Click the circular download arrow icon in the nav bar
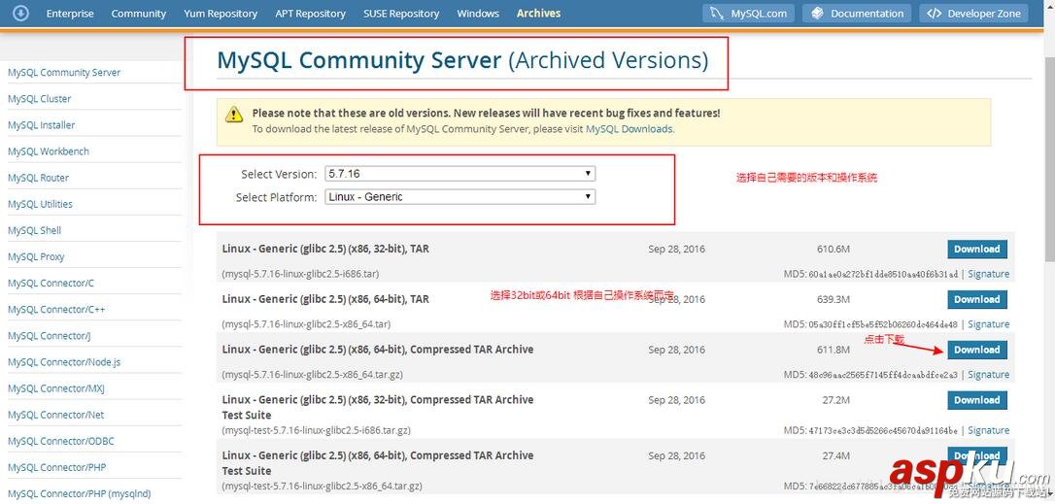1055x504 pixels. pos(20,13)
